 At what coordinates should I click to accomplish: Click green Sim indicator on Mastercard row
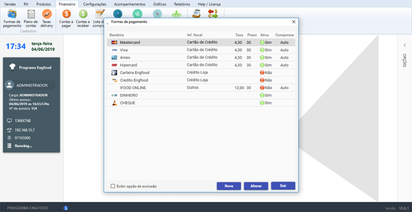[x=262, y=42]
